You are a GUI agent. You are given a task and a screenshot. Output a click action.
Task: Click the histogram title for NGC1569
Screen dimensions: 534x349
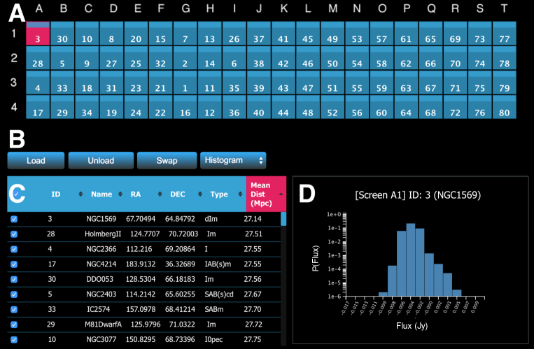[418, 195]
